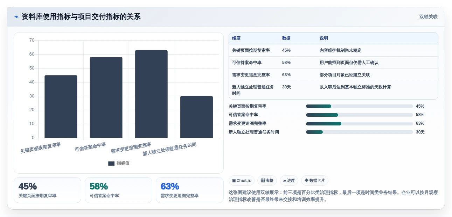452x217 pixels.
Task: Click the title 资料库使用指标与项目交付指标的关系
Action: (81, 17)
